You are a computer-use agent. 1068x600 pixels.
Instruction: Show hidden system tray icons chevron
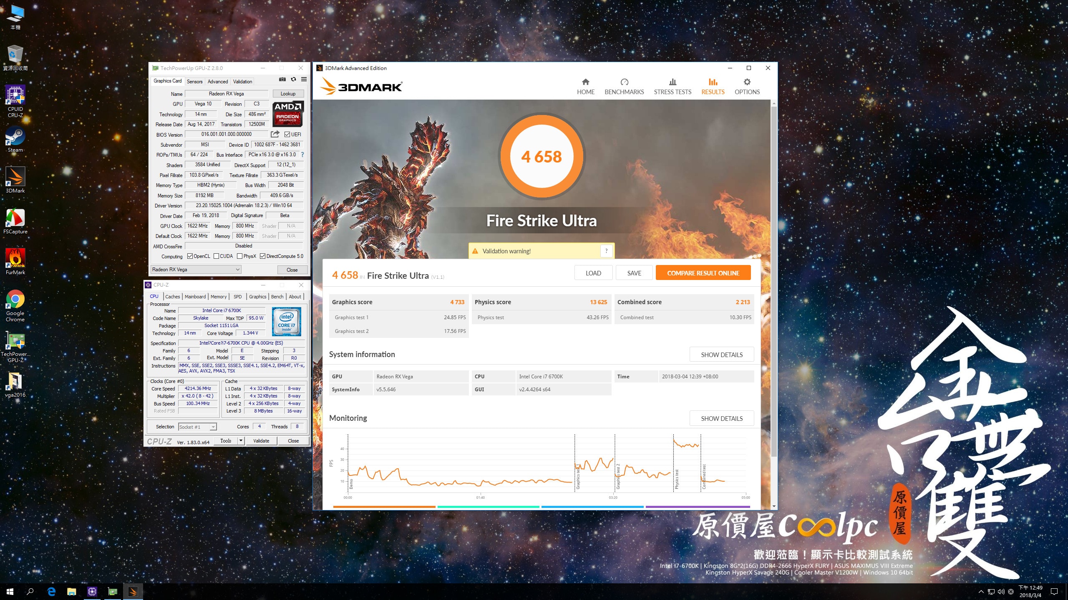pyautogui.click(x=981, y=591)
